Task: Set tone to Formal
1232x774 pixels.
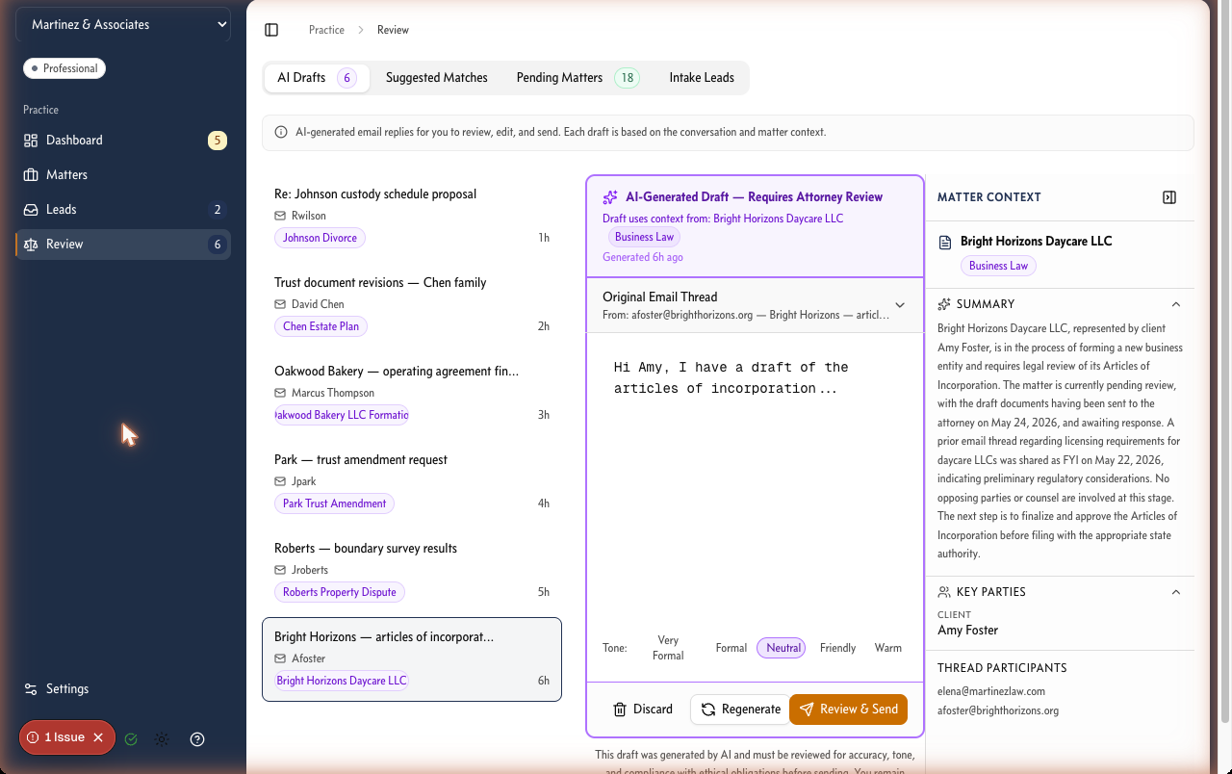Action: [731, 648]
